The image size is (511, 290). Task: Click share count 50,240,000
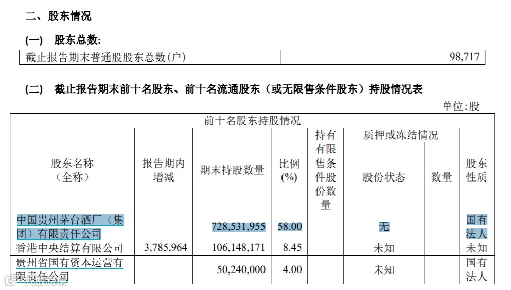(241, 269)
